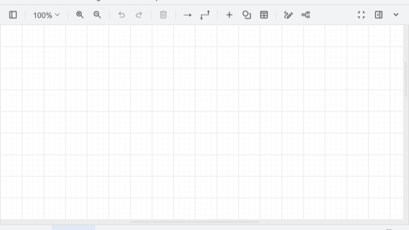Toggle fullscreen mode icon

tap(361, 15)
